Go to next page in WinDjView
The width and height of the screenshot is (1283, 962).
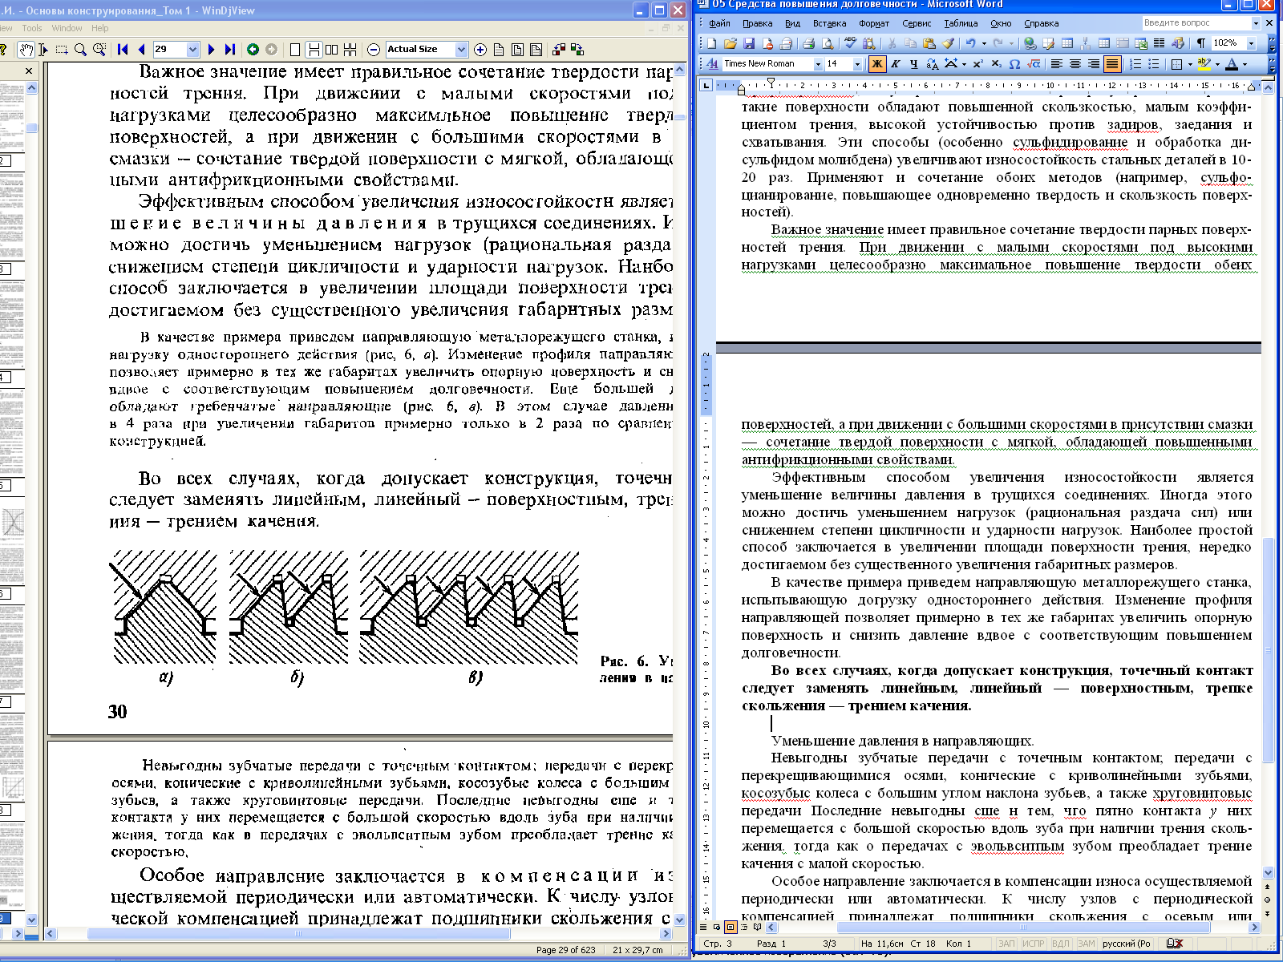pos(211,50)
